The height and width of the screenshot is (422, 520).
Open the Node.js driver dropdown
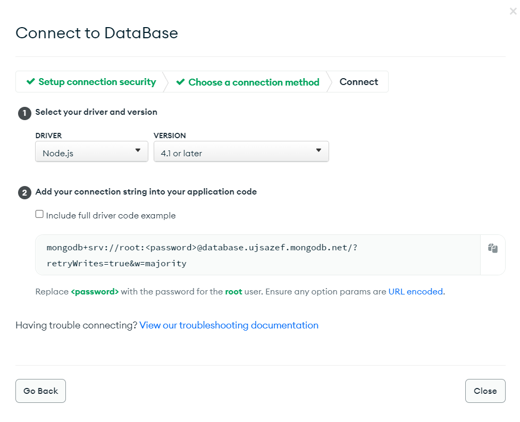(91, 152)
